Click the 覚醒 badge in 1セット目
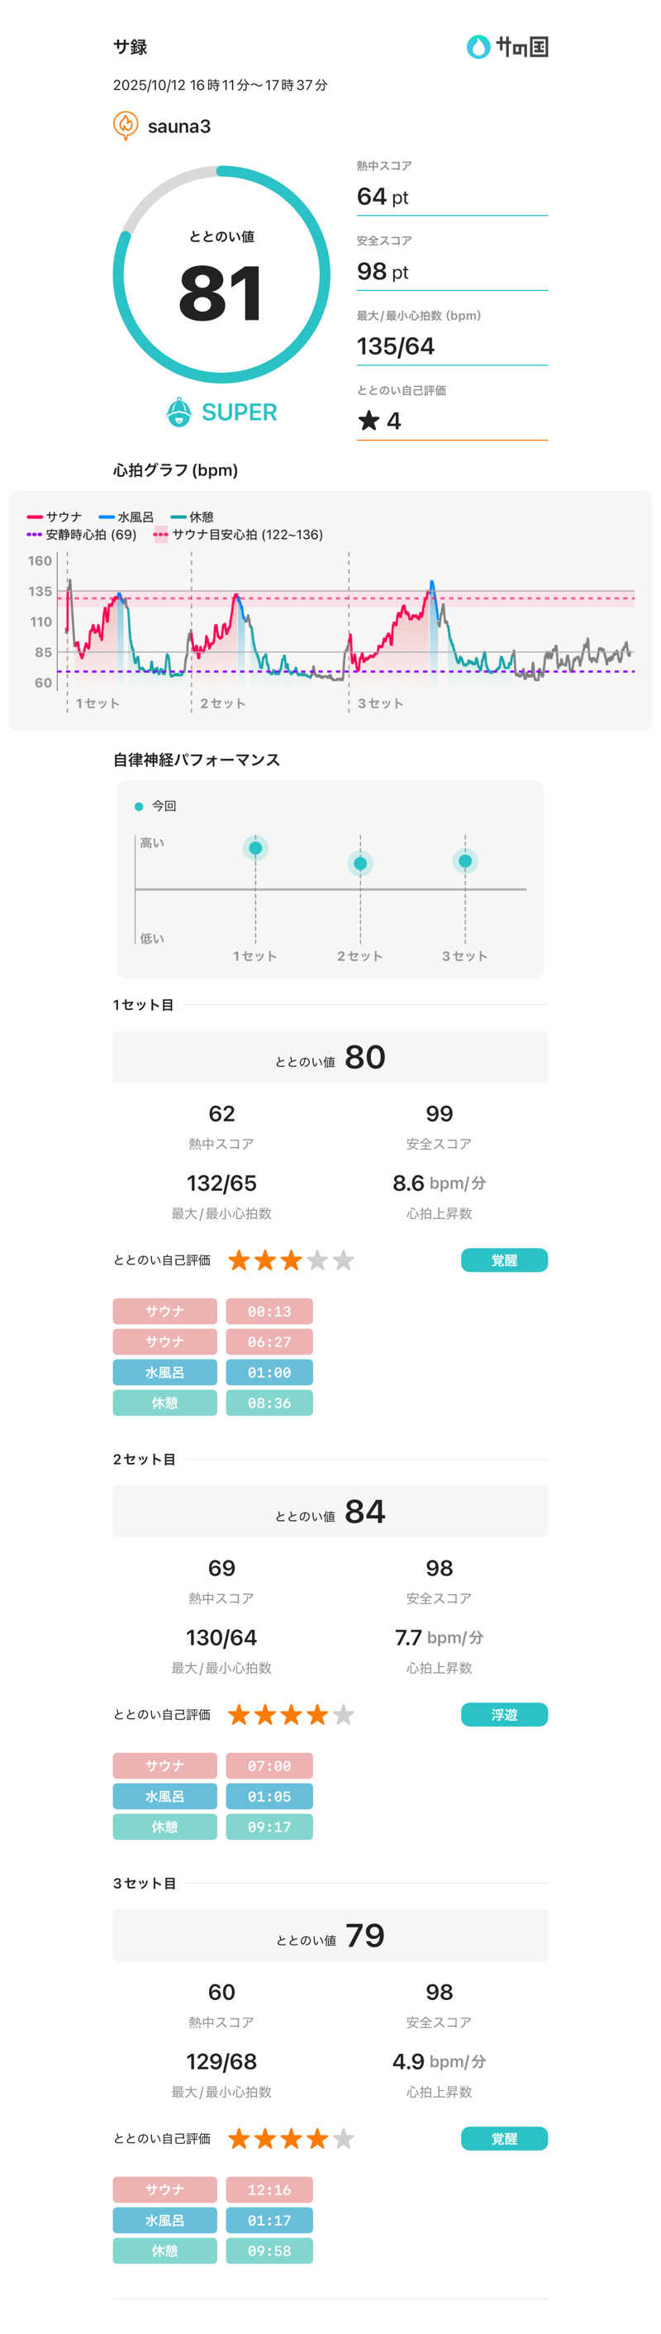Screen dimensions: 661x2334 (x=503, y=1260)
